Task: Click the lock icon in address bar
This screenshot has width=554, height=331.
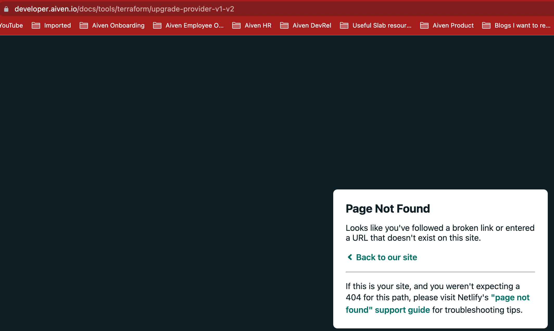Action: coord(6,9)
